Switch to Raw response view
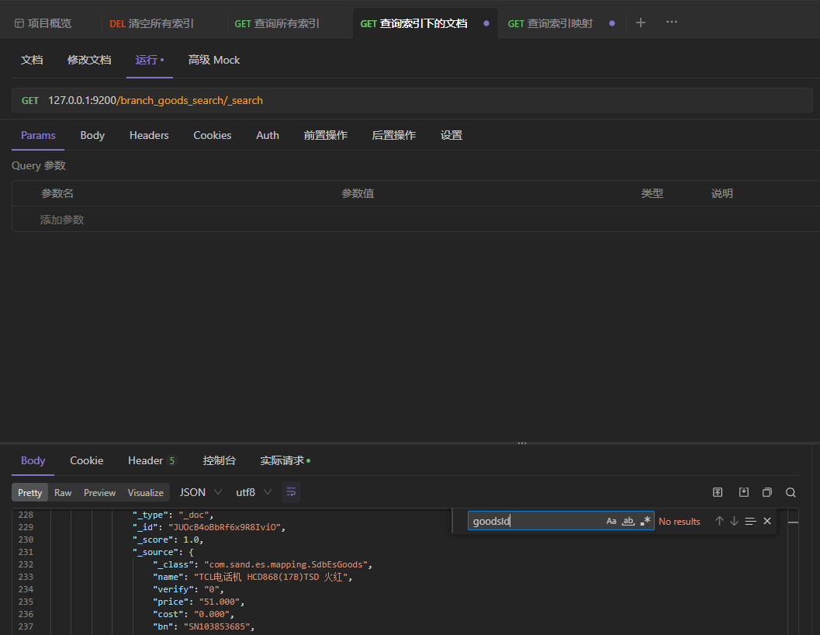820x635 pixels. [63, 493]
